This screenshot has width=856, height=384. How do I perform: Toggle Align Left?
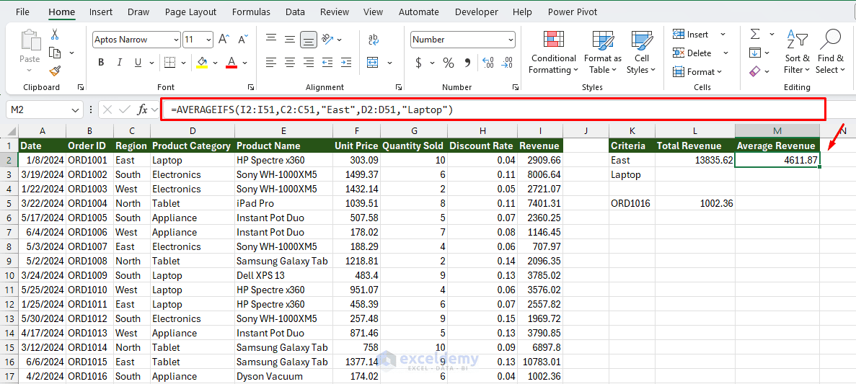click(x=270, y=62)
